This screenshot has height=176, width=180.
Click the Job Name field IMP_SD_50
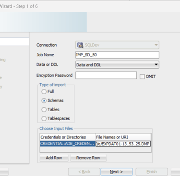117,55
